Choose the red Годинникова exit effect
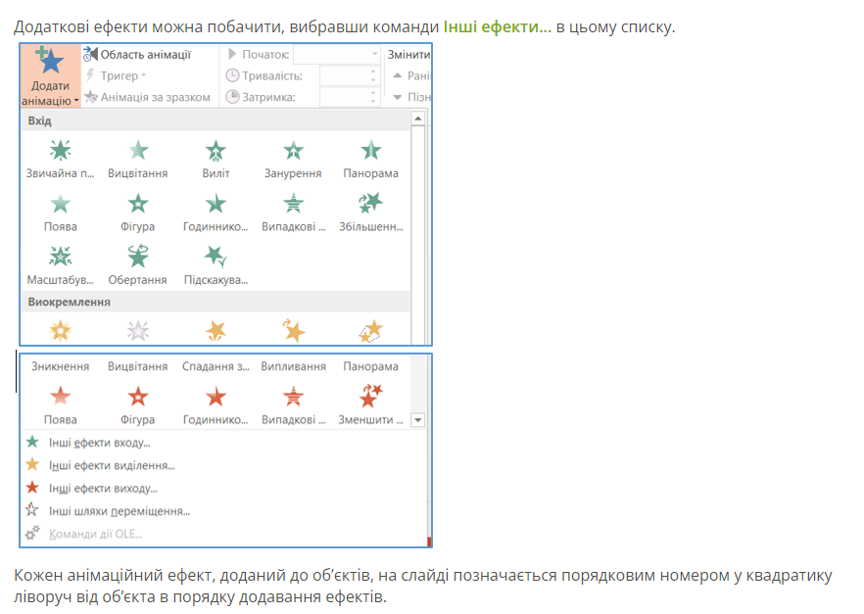 tap(216, 405)
